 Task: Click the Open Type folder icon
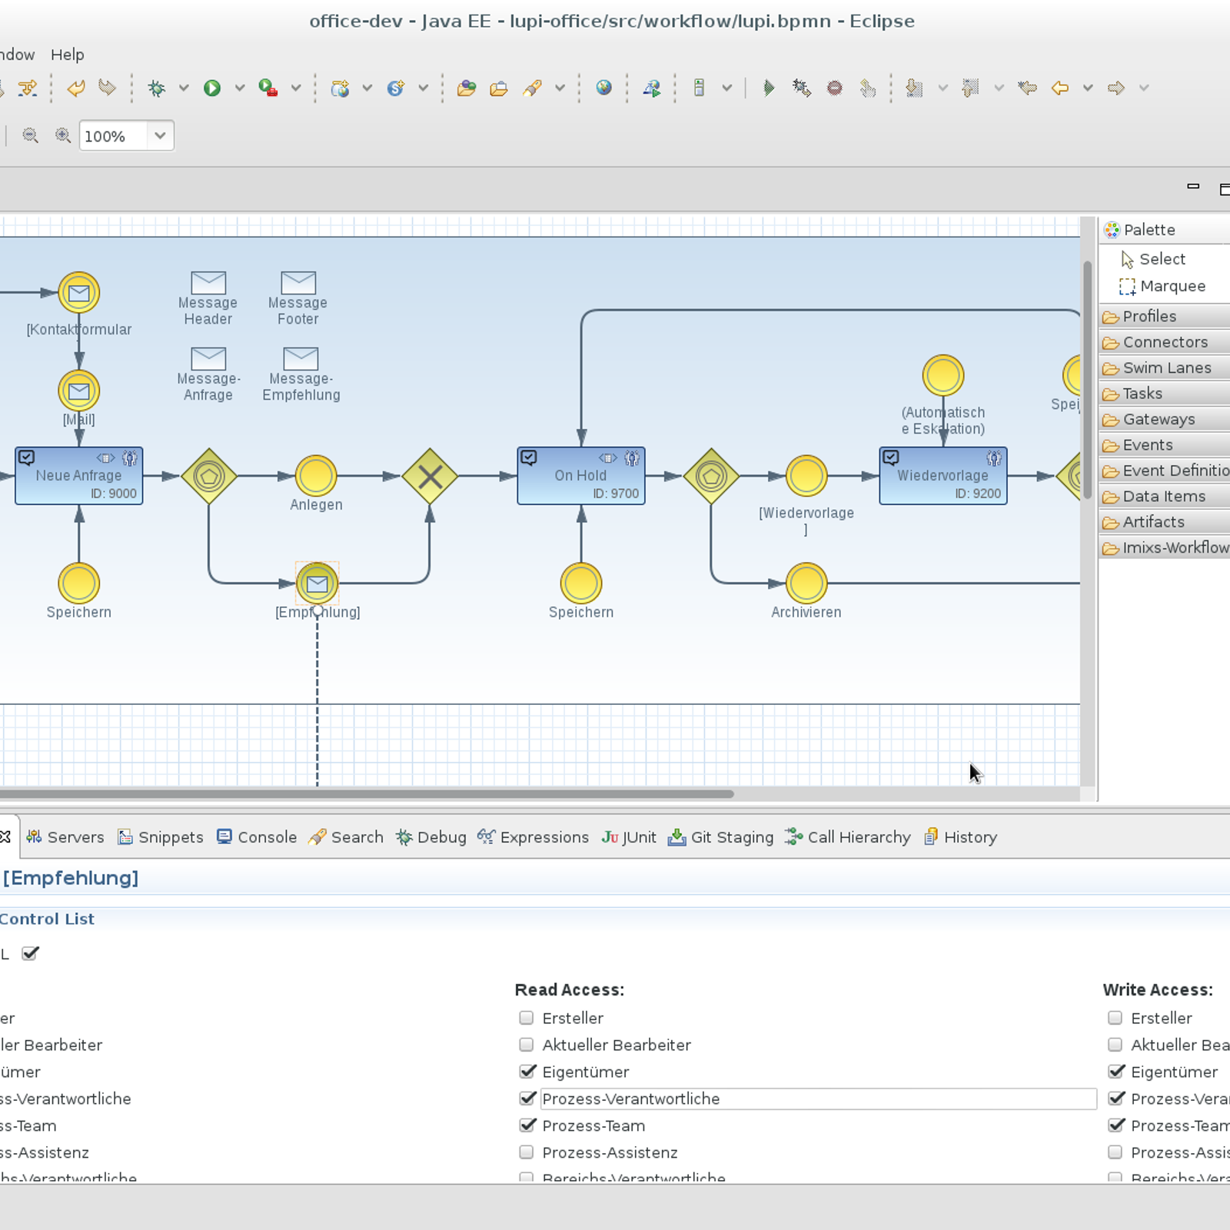point(467,88)
